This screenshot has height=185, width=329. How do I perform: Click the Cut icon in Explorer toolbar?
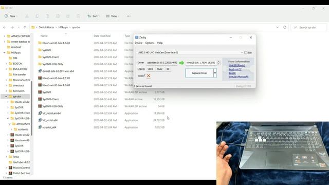click(27, 16)
